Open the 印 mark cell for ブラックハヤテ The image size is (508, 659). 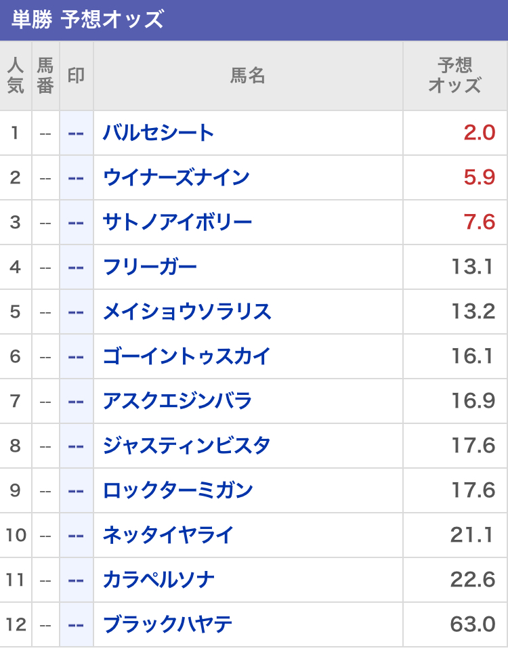[x=76, y=624]
